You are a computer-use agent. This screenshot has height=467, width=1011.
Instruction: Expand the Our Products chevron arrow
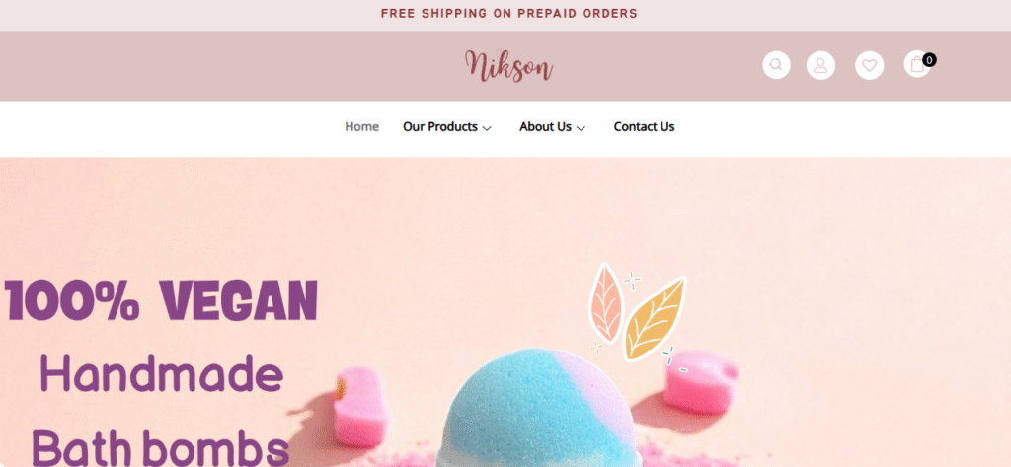pos(487,128)
